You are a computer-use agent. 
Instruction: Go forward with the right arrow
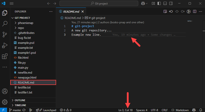click(55, 4)
